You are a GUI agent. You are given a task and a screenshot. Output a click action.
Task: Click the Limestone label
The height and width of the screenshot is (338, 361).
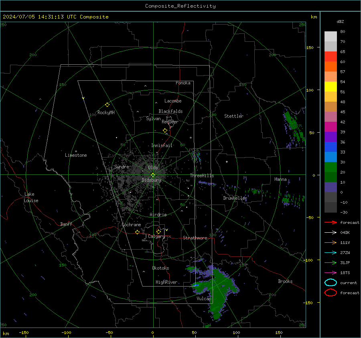pos(76,155)
